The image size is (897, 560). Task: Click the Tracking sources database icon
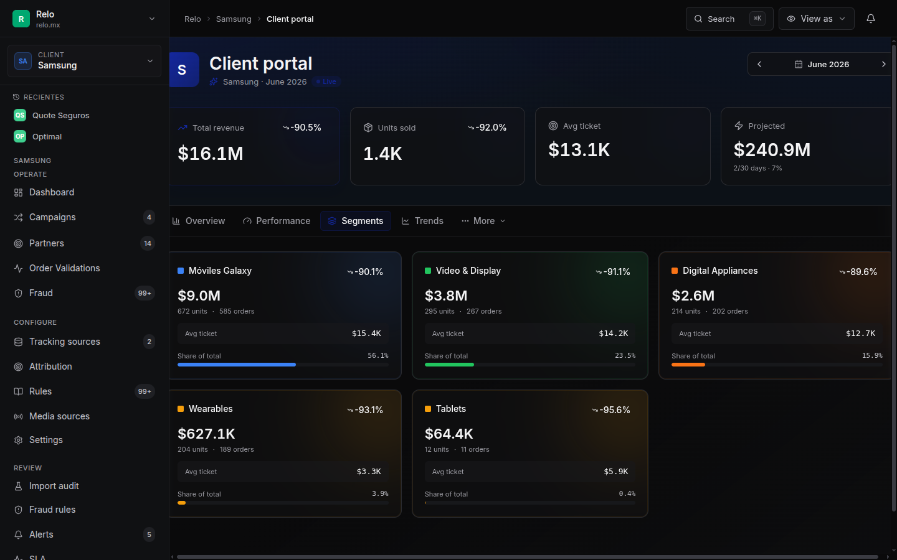pyautogui.click(x=18, y=342)
